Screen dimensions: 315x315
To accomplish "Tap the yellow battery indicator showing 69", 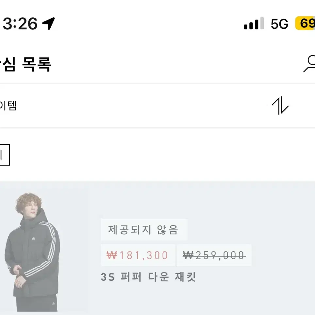I will click(305, 23).
